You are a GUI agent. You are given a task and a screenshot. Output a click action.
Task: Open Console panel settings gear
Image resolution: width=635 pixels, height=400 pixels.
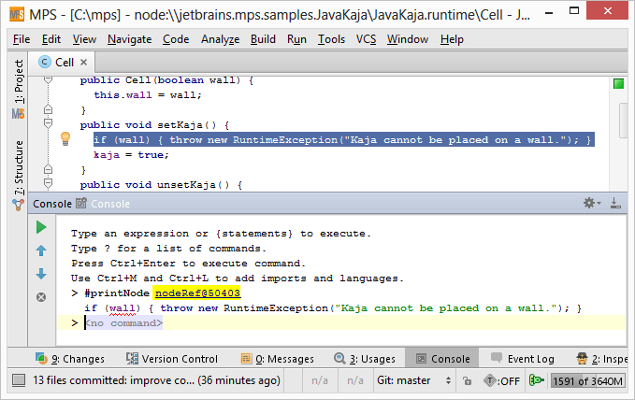pos(592,203)
